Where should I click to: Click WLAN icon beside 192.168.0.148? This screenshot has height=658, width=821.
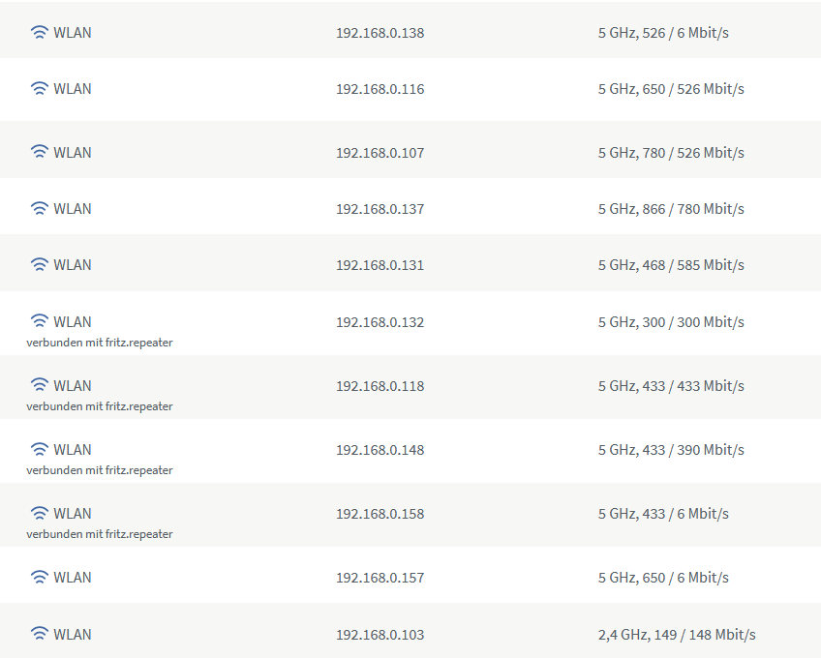pyautogui.click(x=40, y=449)
